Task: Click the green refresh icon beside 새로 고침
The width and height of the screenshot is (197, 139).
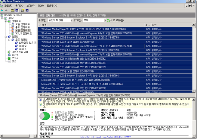Action: (108, 20)
